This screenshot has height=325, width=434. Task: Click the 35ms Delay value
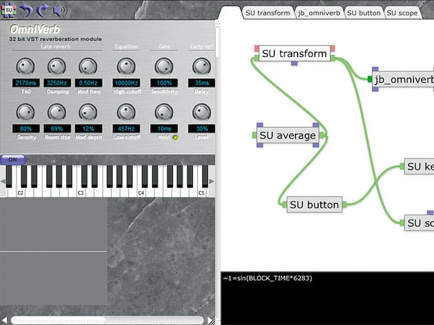click(201, 83)
